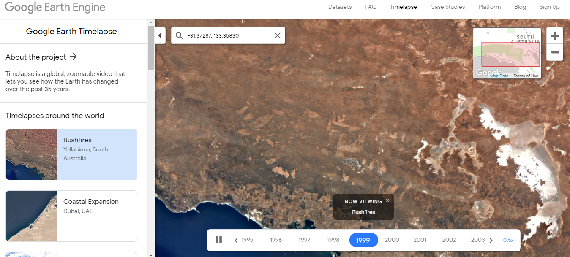Open the Datasets menu
Image resolution: width=570 pixels, height=257 pixels.
point(340,7)
